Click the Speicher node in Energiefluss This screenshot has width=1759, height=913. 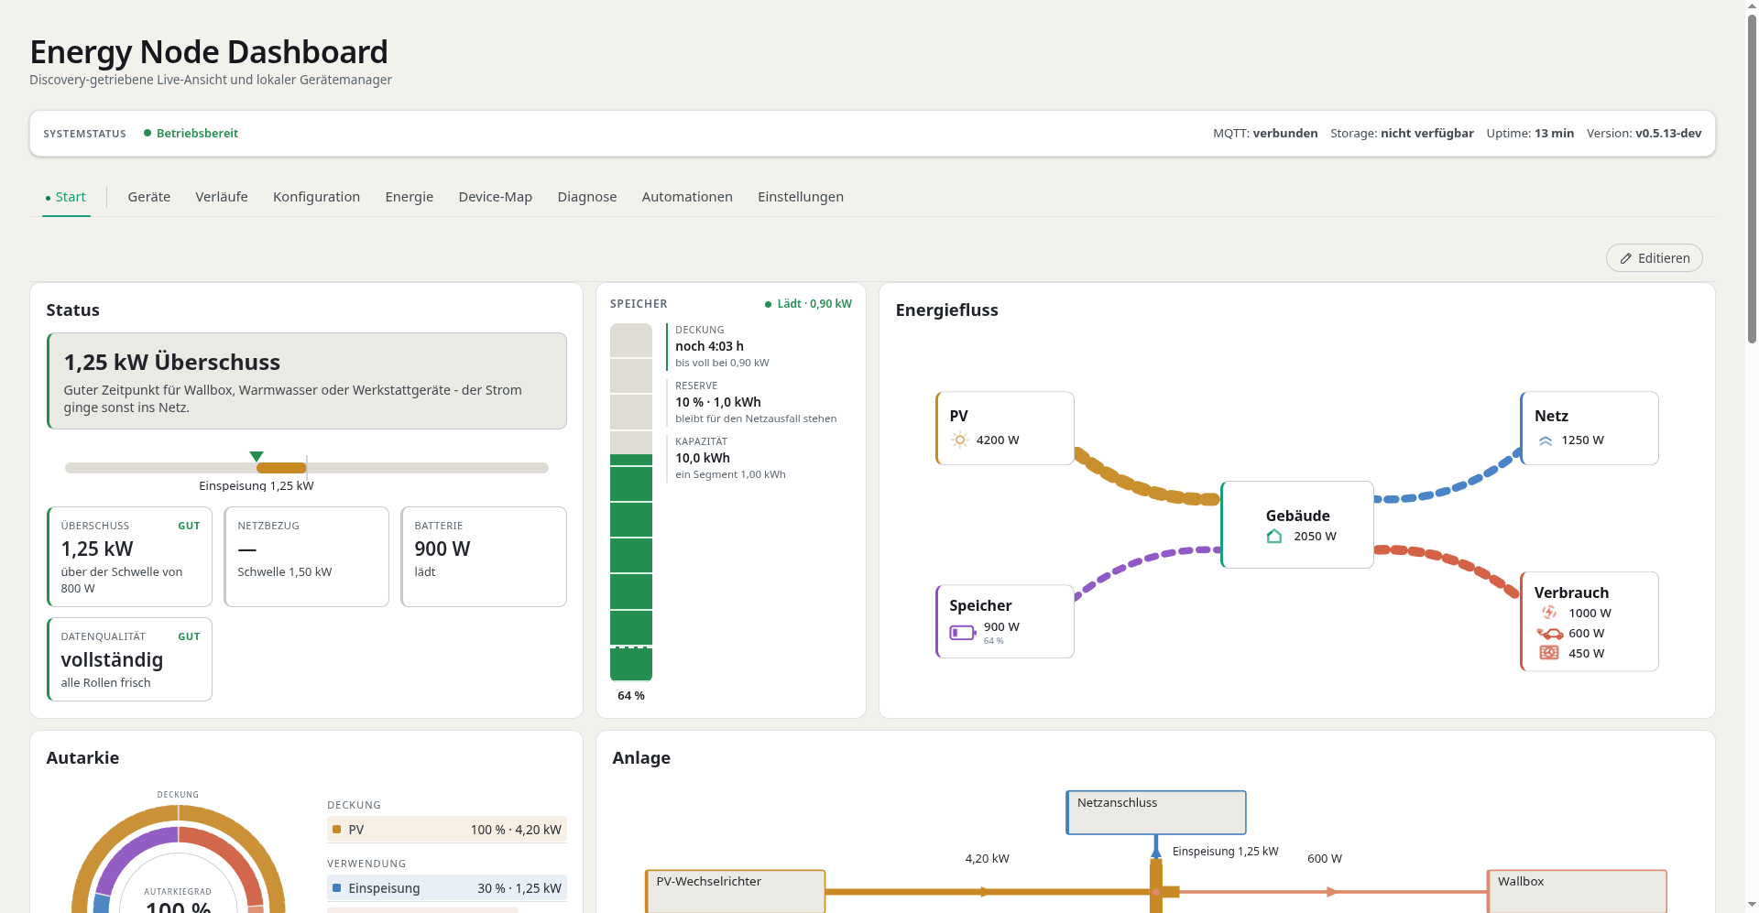click(1005, 622)
